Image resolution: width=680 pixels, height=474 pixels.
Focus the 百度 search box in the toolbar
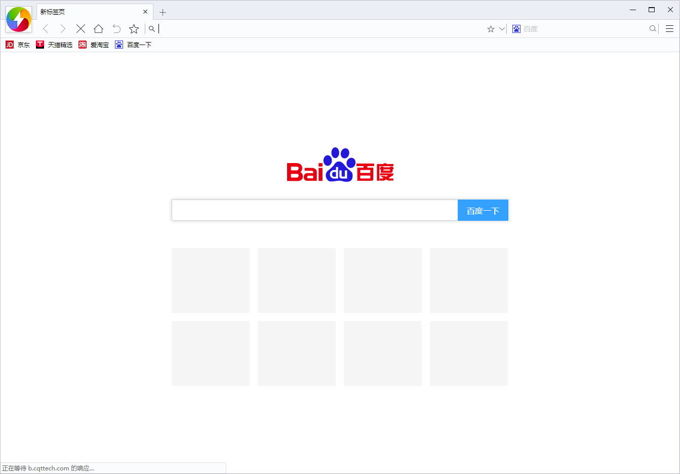585,29
